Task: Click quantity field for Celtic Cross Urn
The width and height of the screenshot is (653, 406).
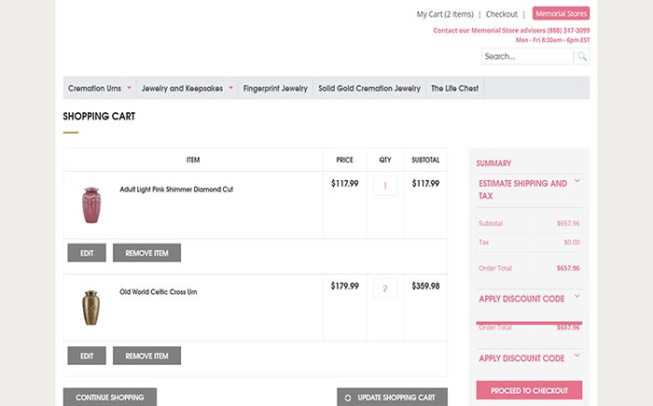Action: [x=385, y=288]
